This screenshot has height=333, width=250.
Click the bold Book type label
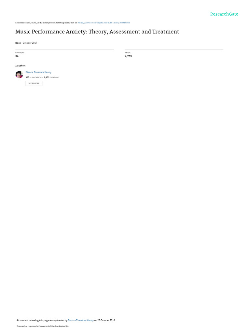pos(18,43)
